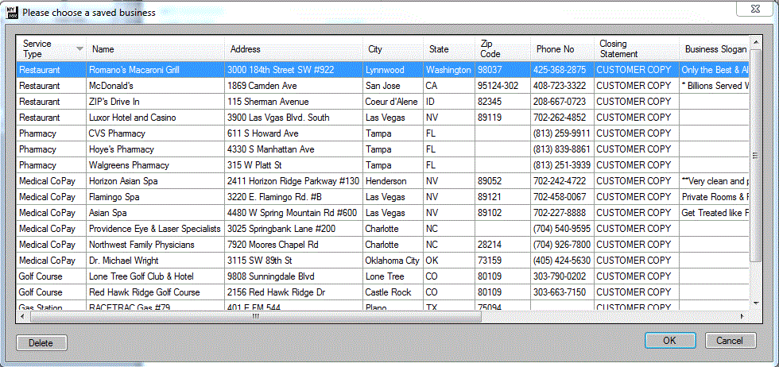
Task: Sort by the State column header
Action: (449, 48)
